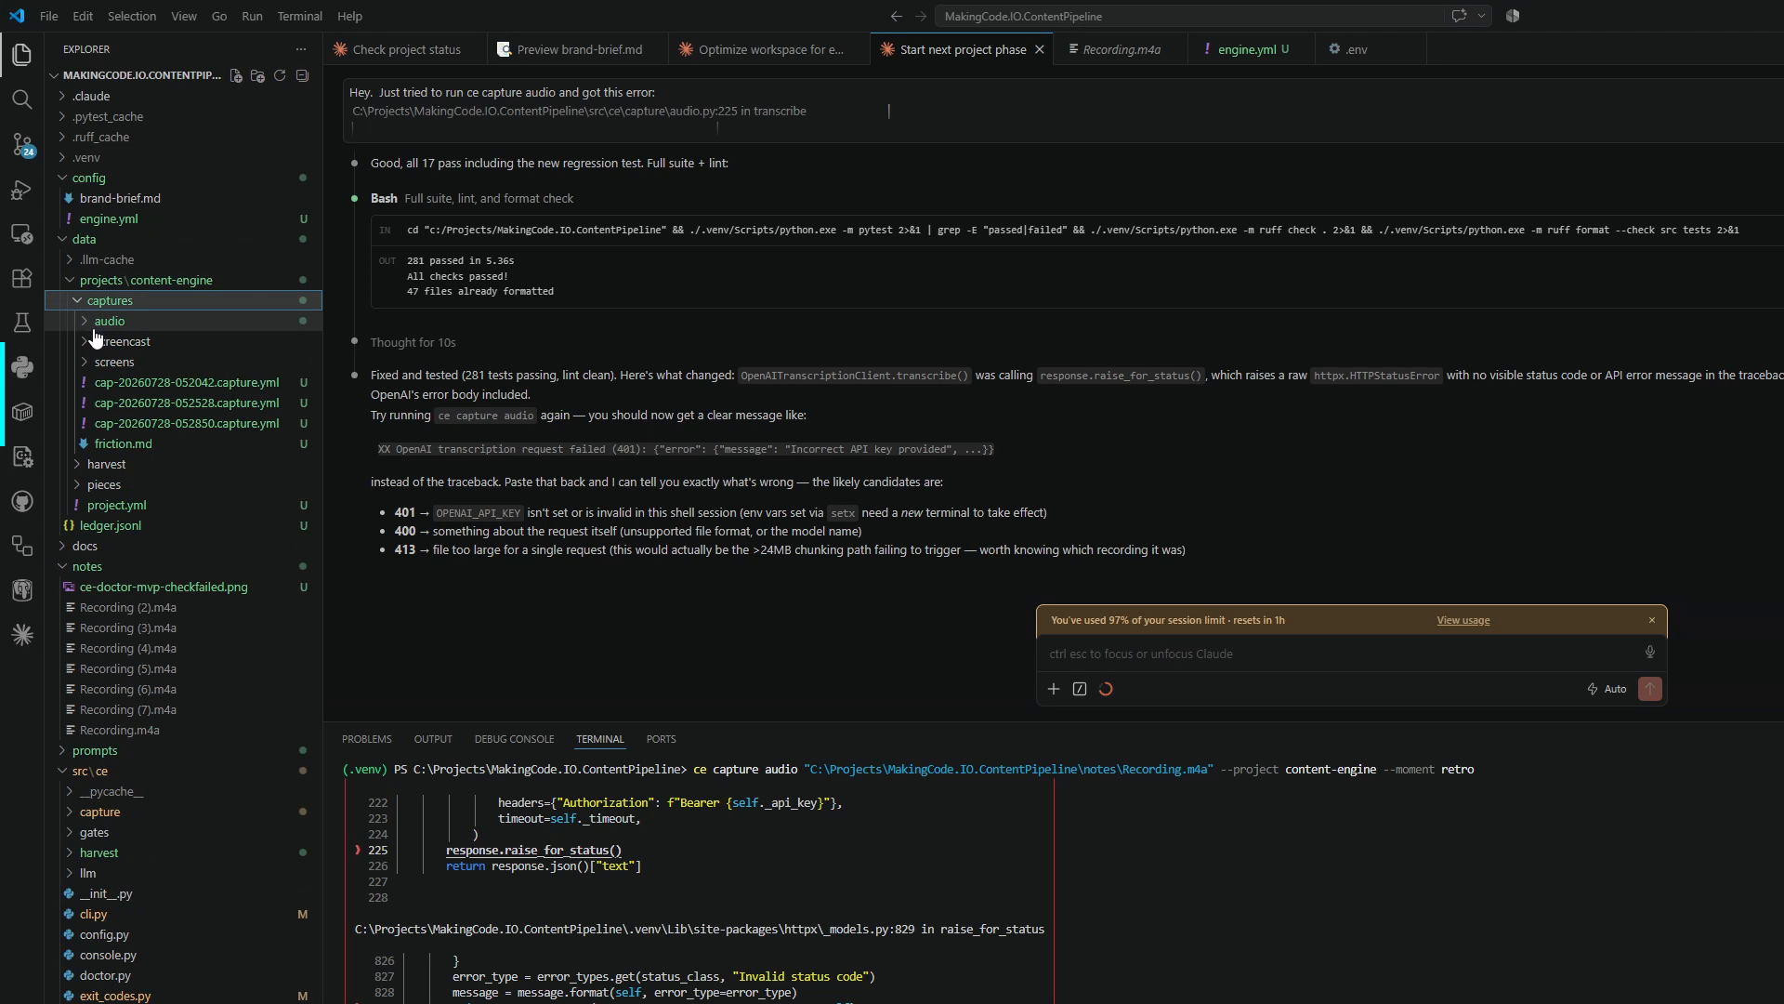Expand the docs folder
Image resolution: width=1784 pixels, height=1004 pixels.
[85, 546]
